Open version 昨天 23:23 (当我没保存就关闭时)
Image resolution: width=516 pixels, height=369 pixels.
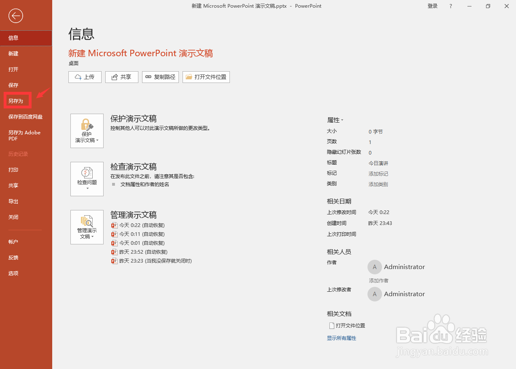[155, 261]
